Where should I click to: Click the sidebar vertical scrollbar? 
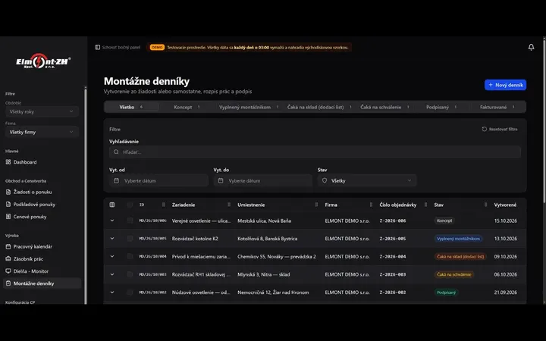point(85,195)
